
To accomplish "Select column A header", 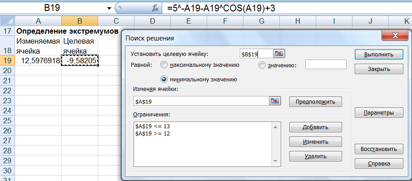I will point(38,21).
